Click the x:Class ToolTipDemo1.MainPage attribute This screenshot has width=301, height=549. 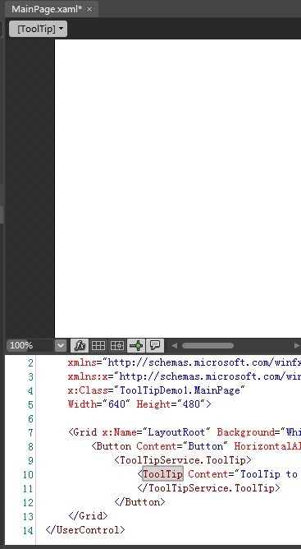(157, 390)
